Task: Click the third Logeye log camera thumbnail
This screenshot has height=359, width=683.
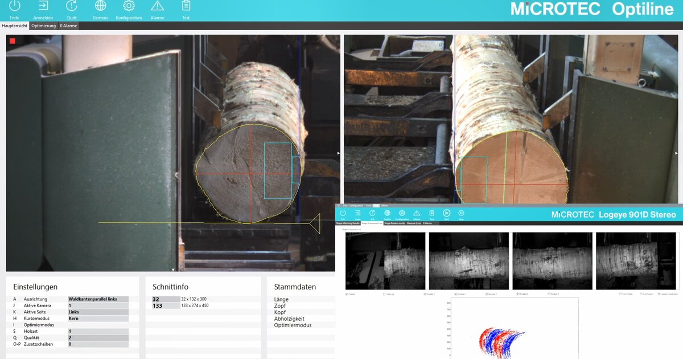Action: (x=552, y=261)
